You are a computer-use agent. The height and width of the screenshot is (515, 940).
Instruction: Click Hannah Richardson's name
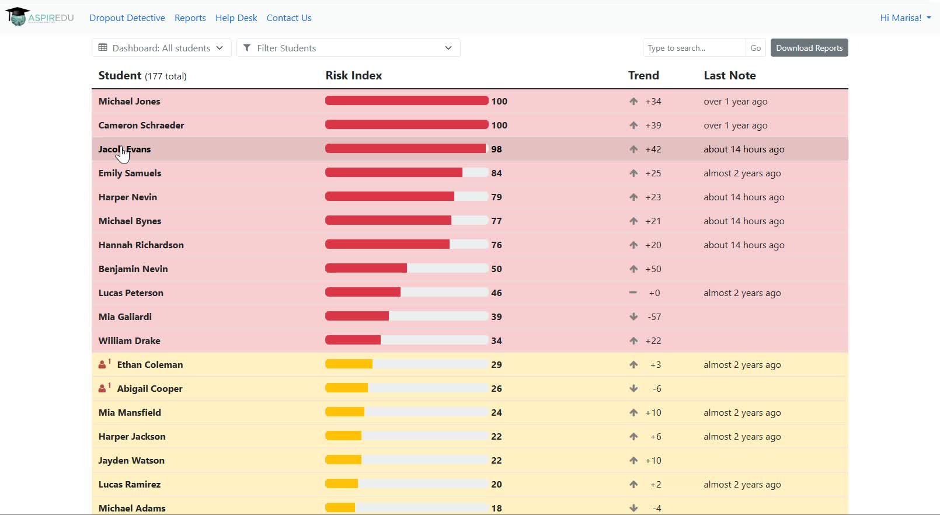pos(141,245)
